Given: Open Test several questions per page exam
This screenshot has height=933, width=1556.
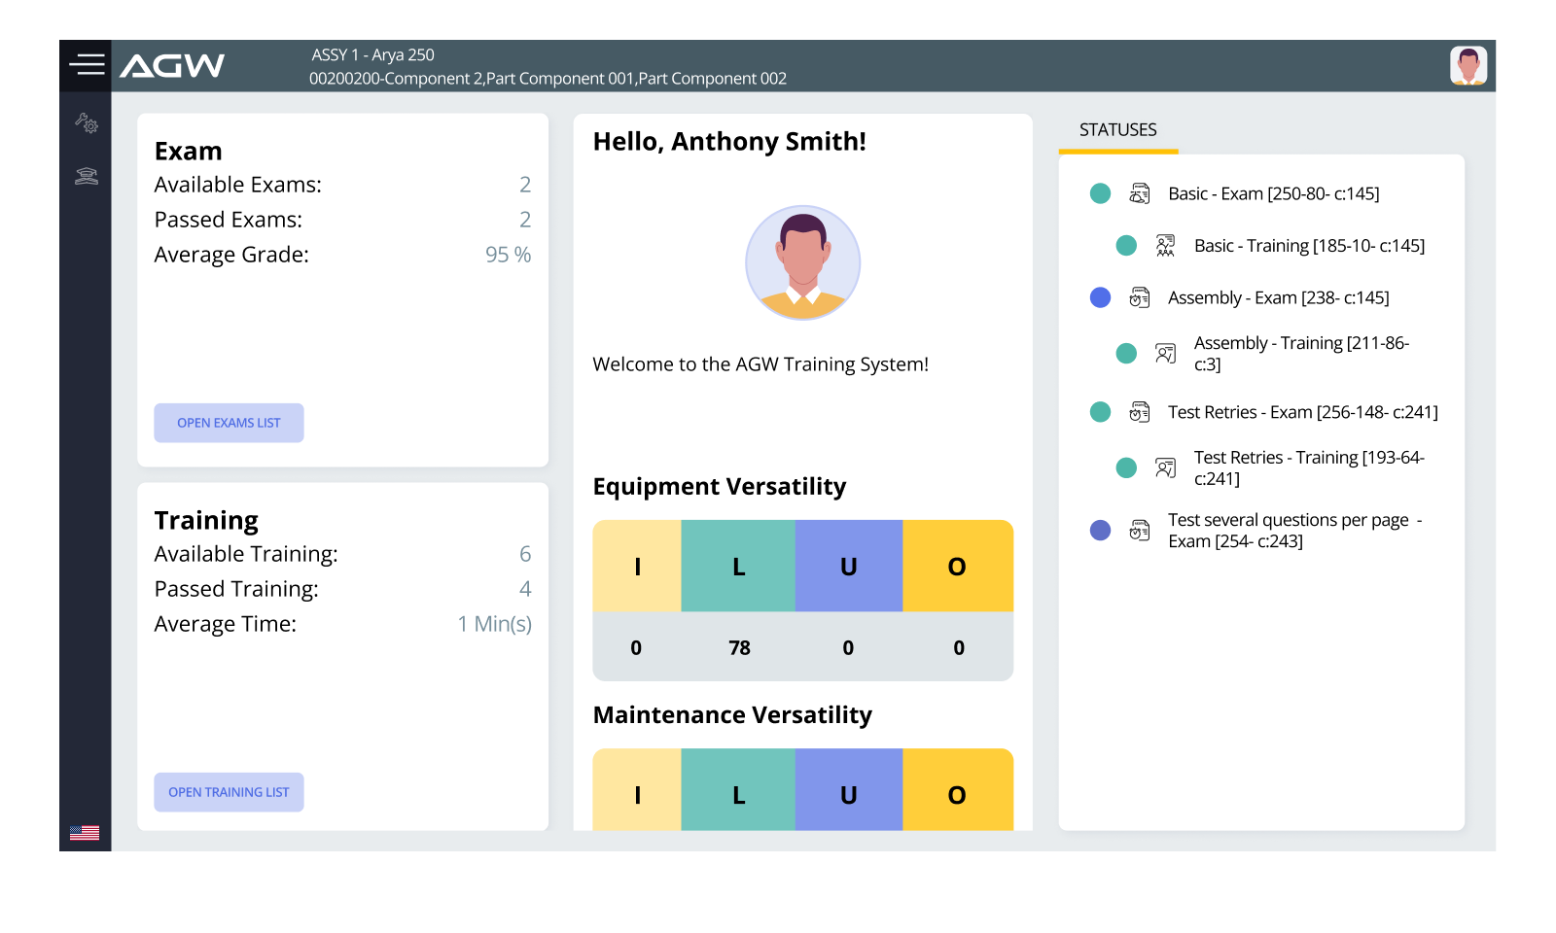Looking at the screenshot, I should click(x=1295, y=531).
